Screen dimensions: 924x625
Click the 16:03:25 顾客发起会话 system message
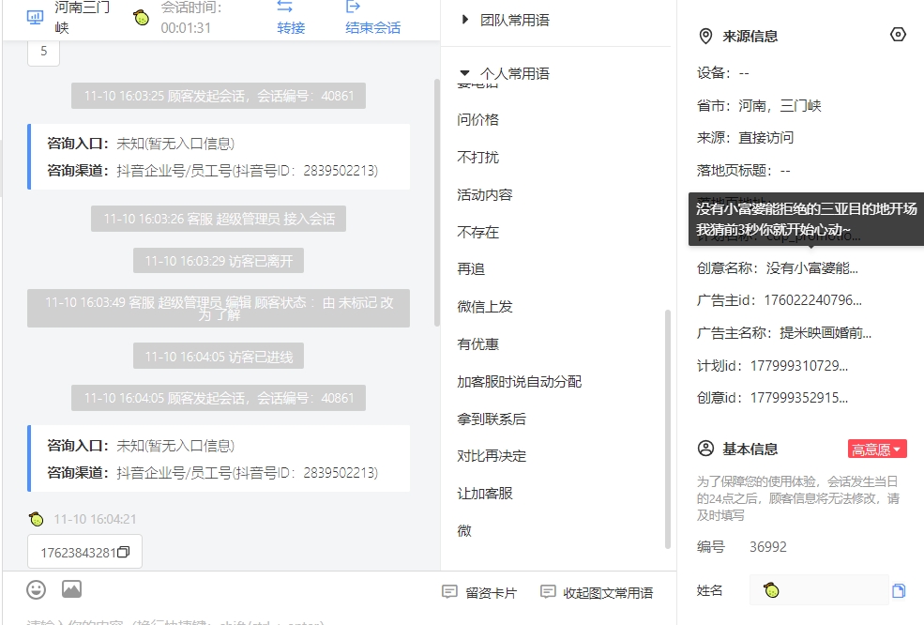[x=219, y=96]
